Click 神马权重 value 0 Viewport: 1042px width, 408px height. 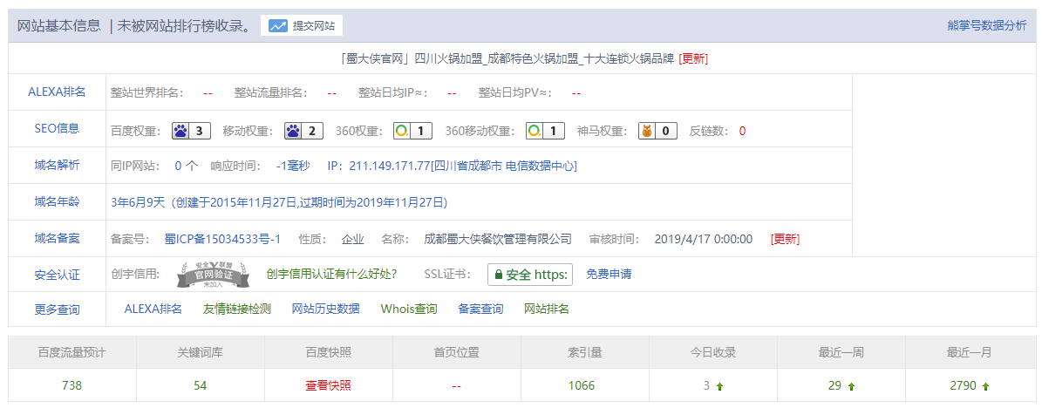tap(665, 131)
